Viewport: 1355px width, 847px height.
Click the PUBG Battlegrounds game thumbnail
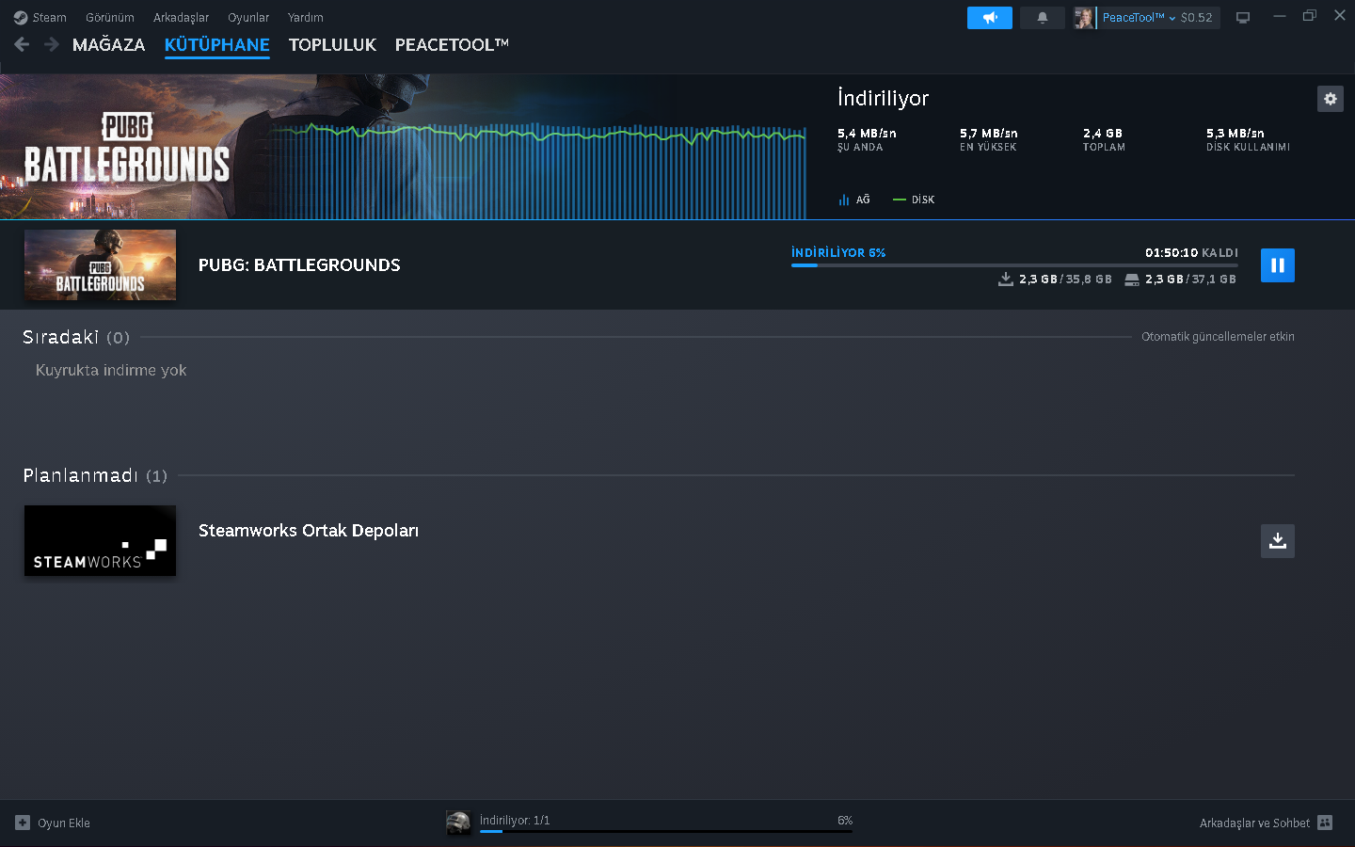click(100, 265)
